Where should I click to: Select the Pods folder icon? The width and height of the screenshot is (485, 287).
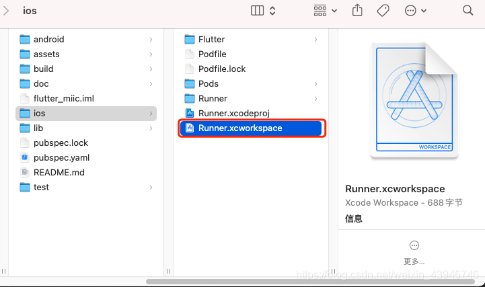[190, 84]
